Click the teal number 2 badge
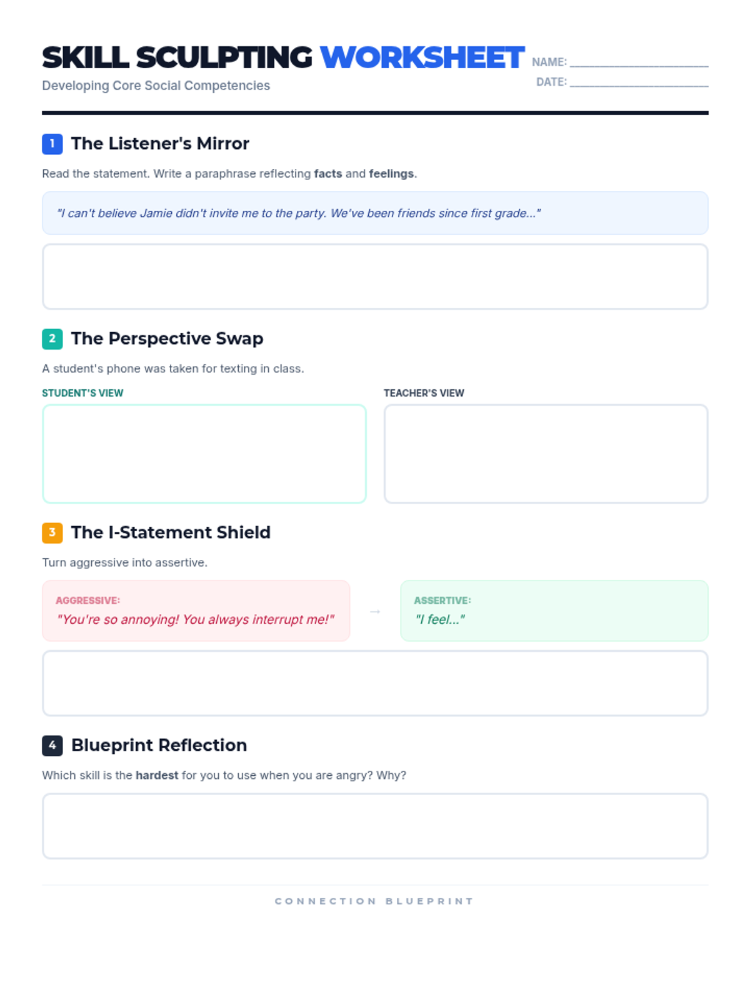The image size is (750, 1001). click(52, 338)
